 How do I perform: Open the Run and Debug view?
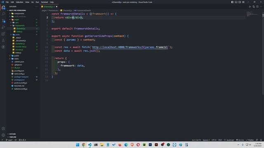(3, 28)
